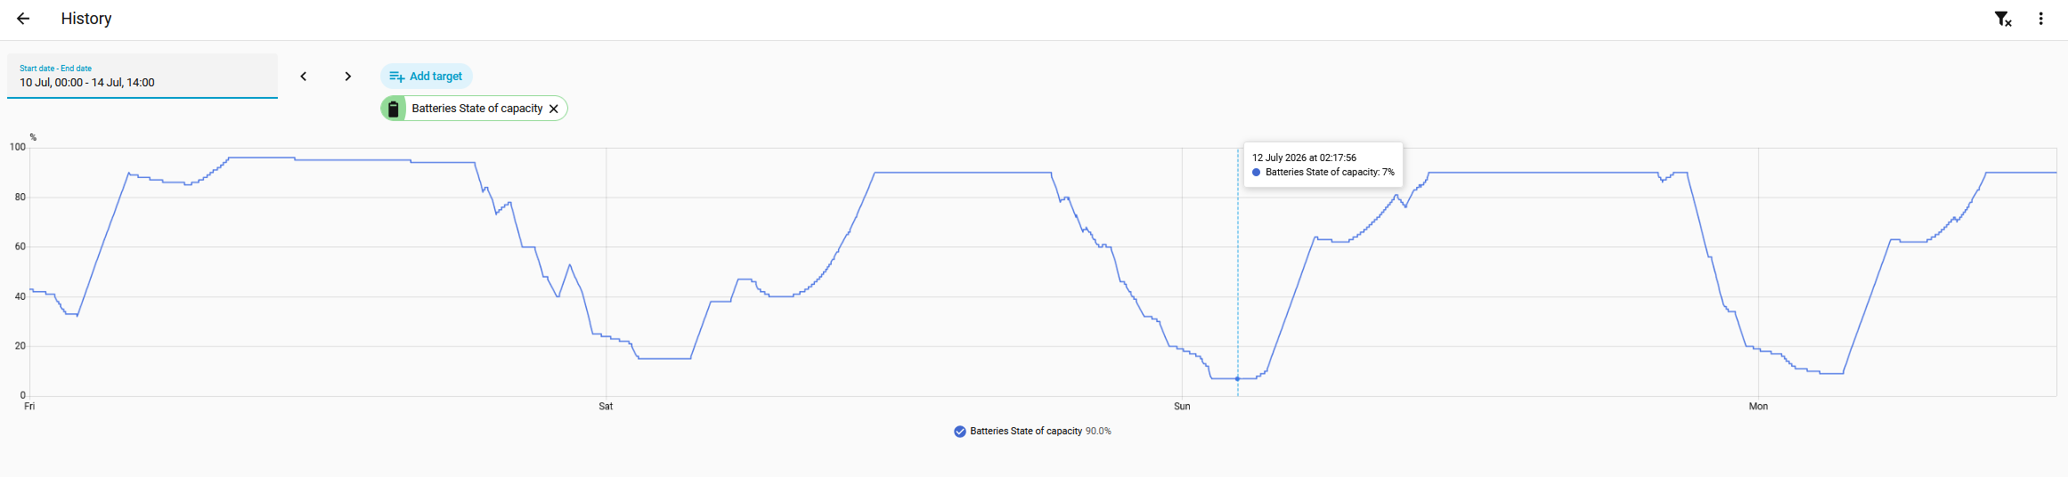
Task: Toggle the Batteries State of capacity legend checkbox
Action: pos(959,432)
